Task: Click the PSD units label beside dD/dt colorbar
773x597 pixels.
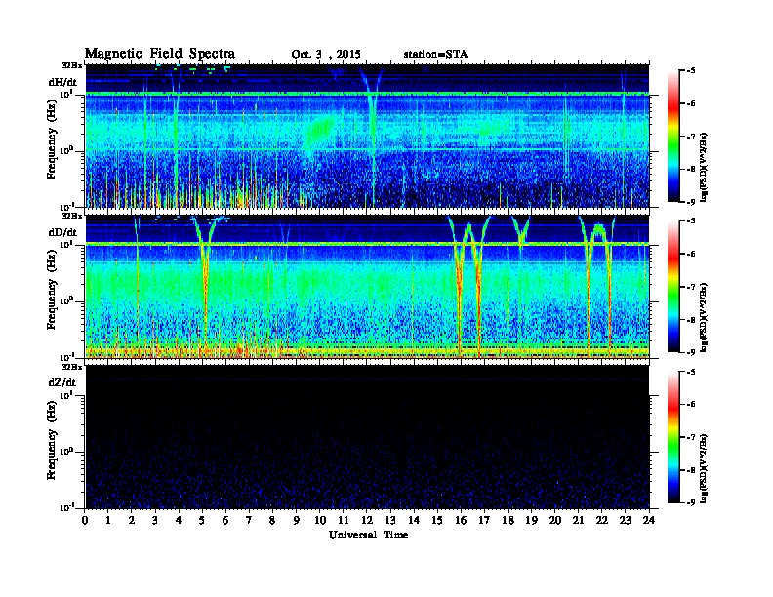Action: coord(704,317)
